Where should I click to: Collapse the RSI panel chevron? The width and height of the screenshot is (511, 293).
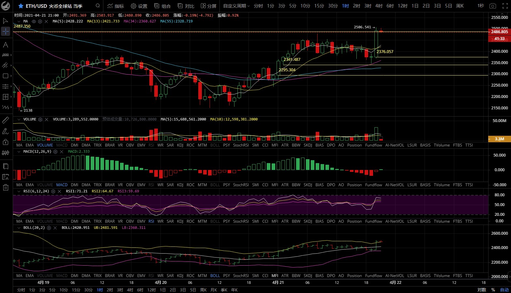click(19, 191)
